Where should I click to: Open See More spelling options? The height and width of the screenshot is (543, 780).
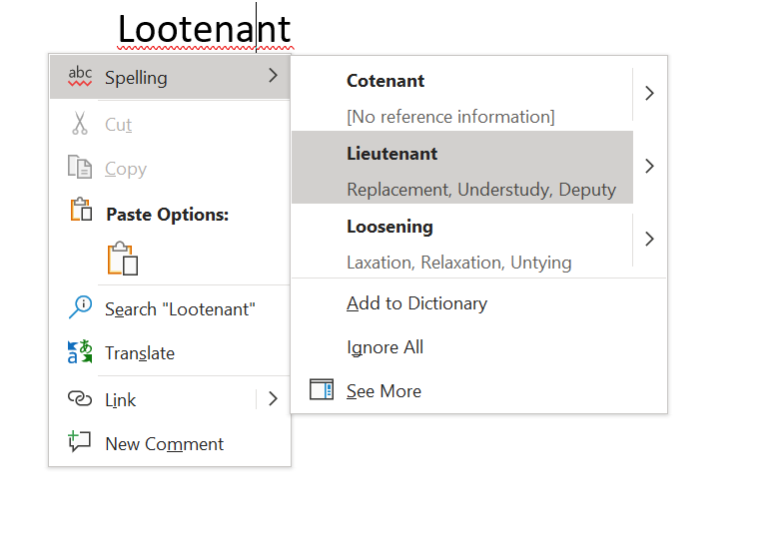pos(478,391)
